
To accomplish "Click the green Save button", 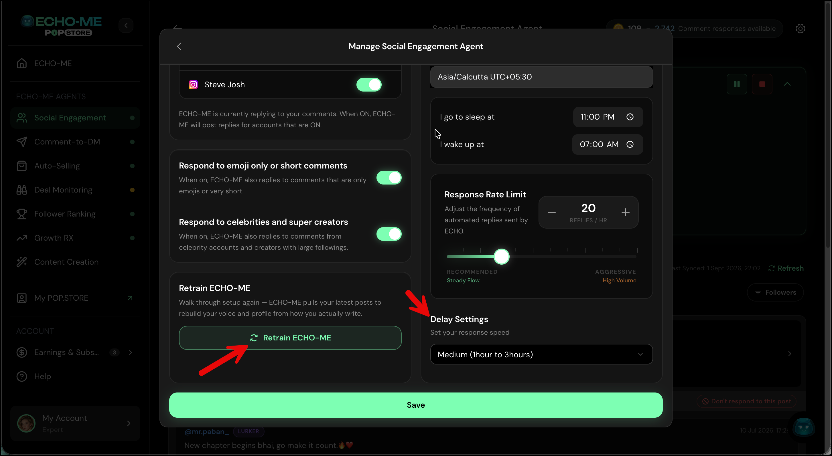I will pos(416,405).
